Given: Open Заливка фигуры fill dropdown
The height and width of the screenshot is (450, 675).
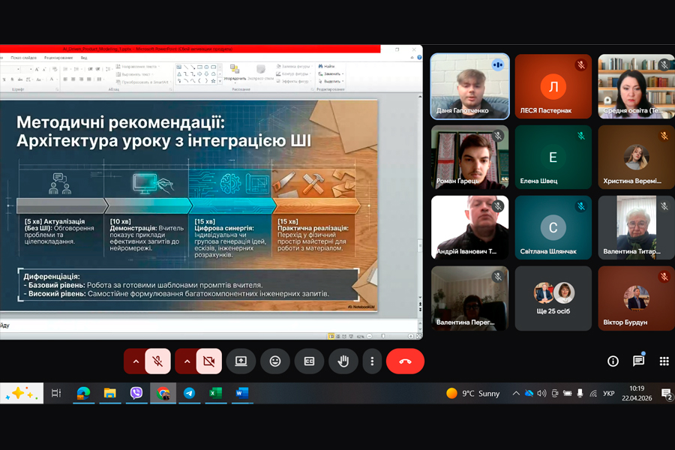Looking at the screenshot, I should point(293,66).
